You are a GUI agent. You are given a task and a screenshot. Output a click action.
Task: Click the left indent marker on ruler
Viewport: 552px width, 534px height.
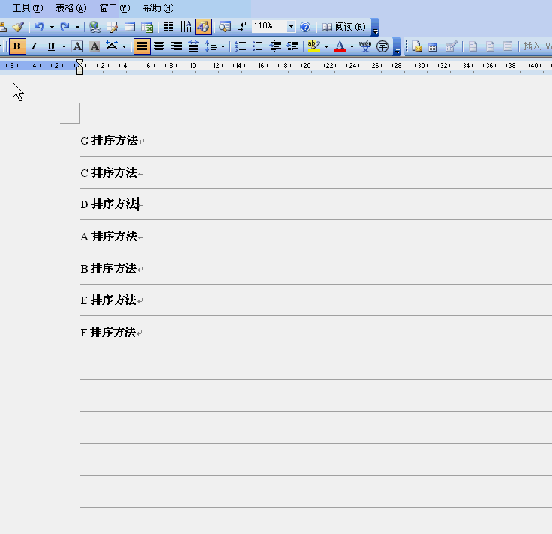point(80,71)
